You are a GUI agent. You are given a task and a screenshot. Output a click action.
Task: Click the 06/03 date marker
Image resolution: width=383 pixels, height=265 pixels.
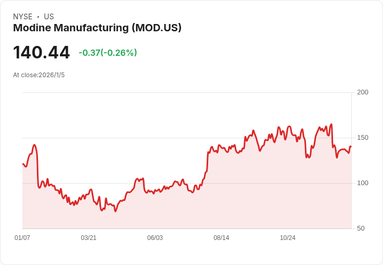pos(155,238)
